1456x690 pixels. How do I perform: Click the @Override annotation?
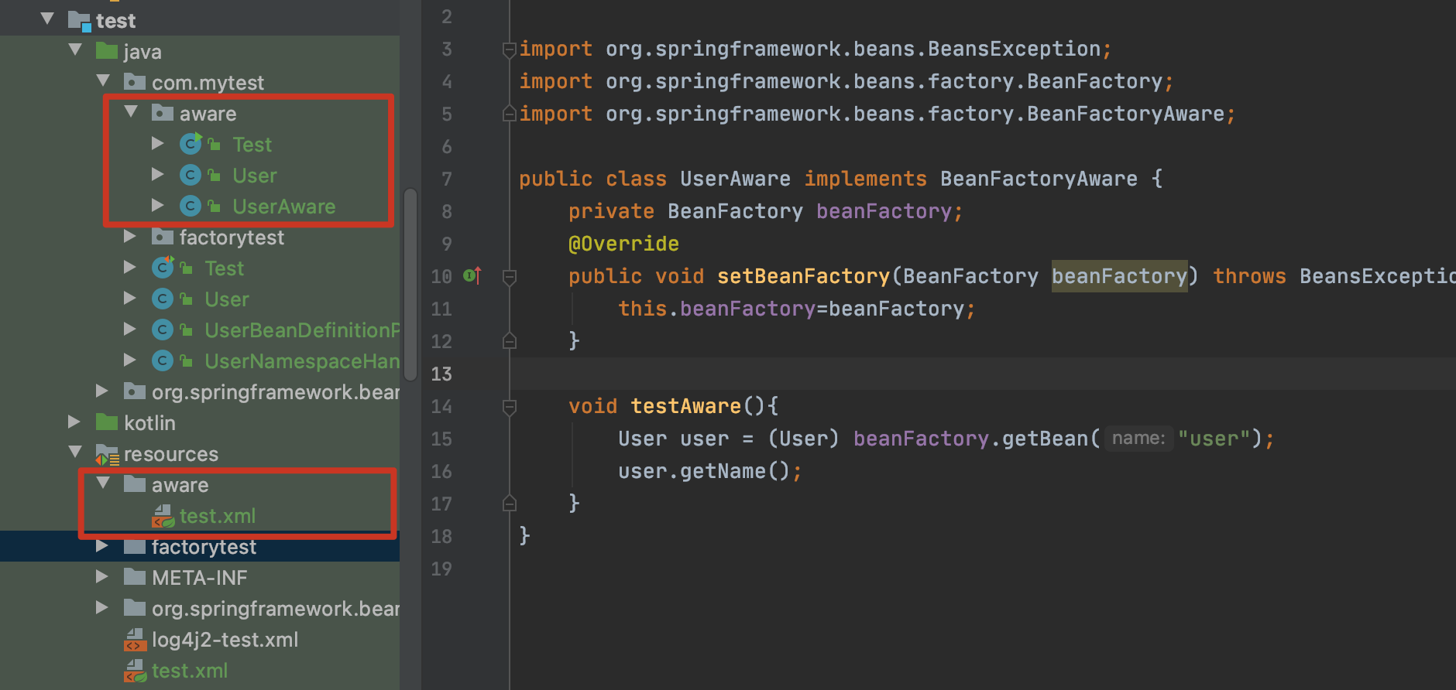[x=623, y=244]
